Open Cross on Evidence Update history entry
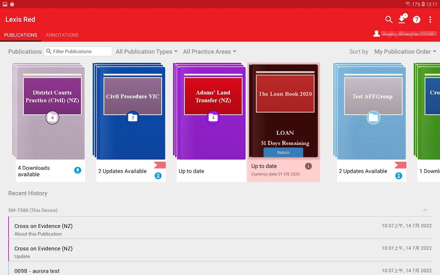The width and height of the screenshot is (440, 275). coord(220,250)
